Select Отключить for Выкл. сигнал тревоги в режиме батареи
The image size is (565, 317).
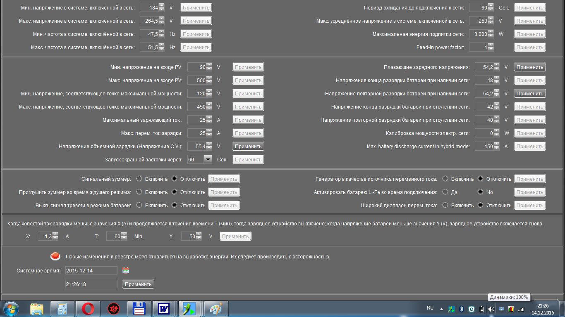point(174,205)
